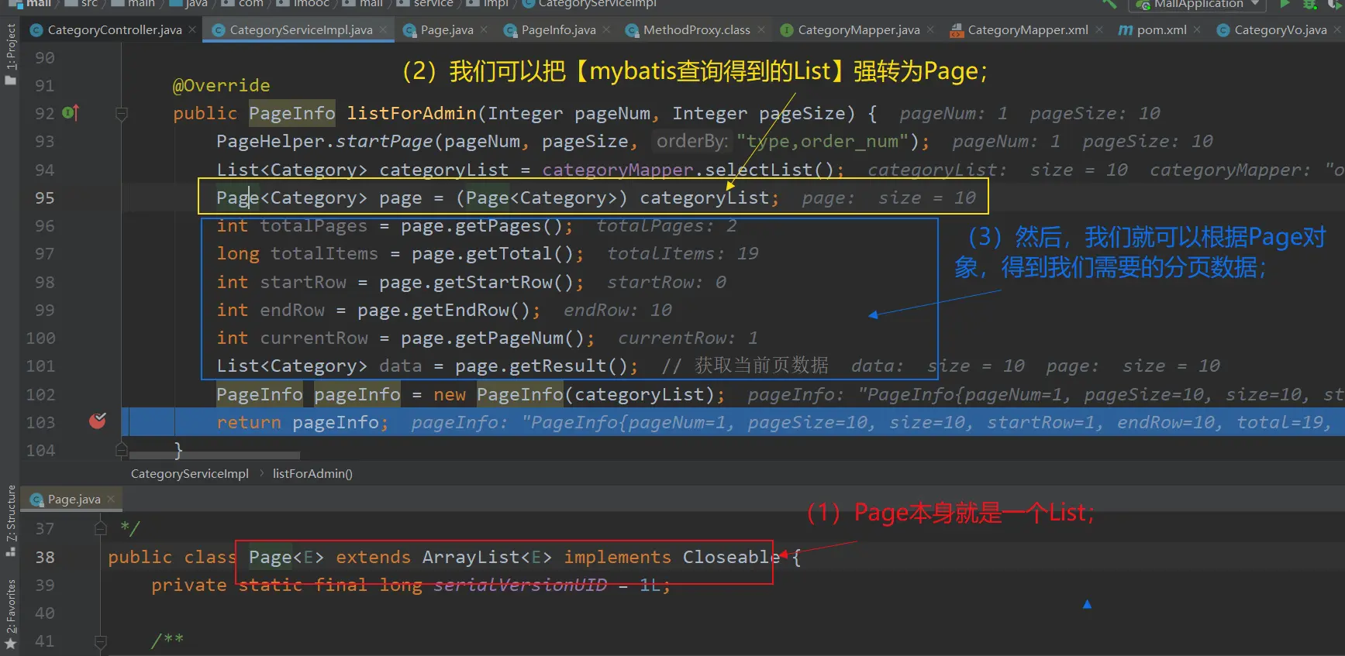Image resolution: width=1345 pixels, height=656 pixels.
Task: Toggle the breakpoint on line 103
Action: (98, 421)
